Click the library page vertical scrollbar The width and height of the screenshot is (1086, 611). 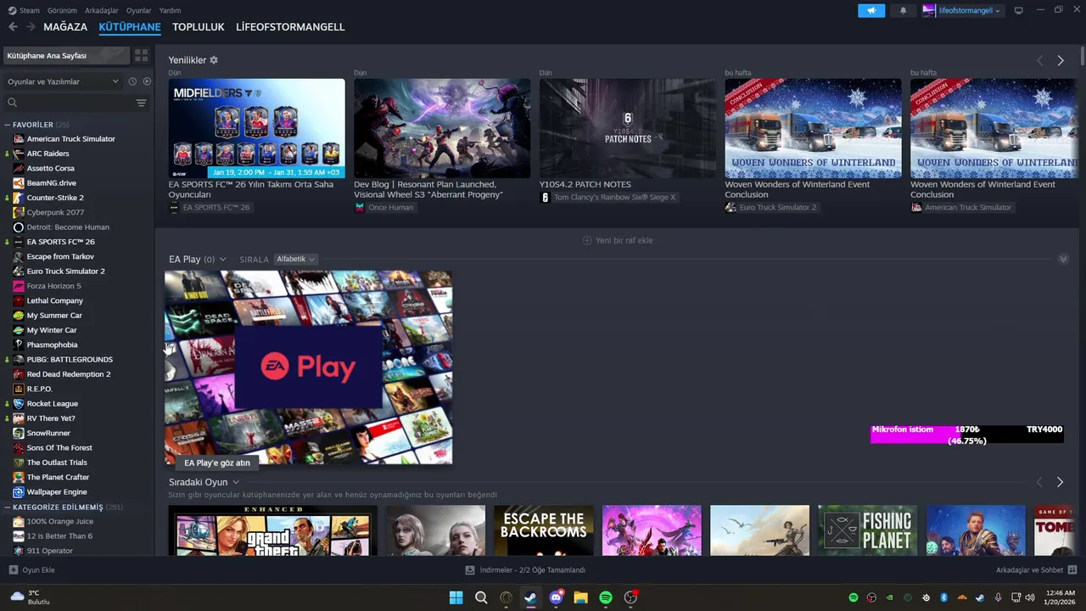click(x=1082, y=54)
